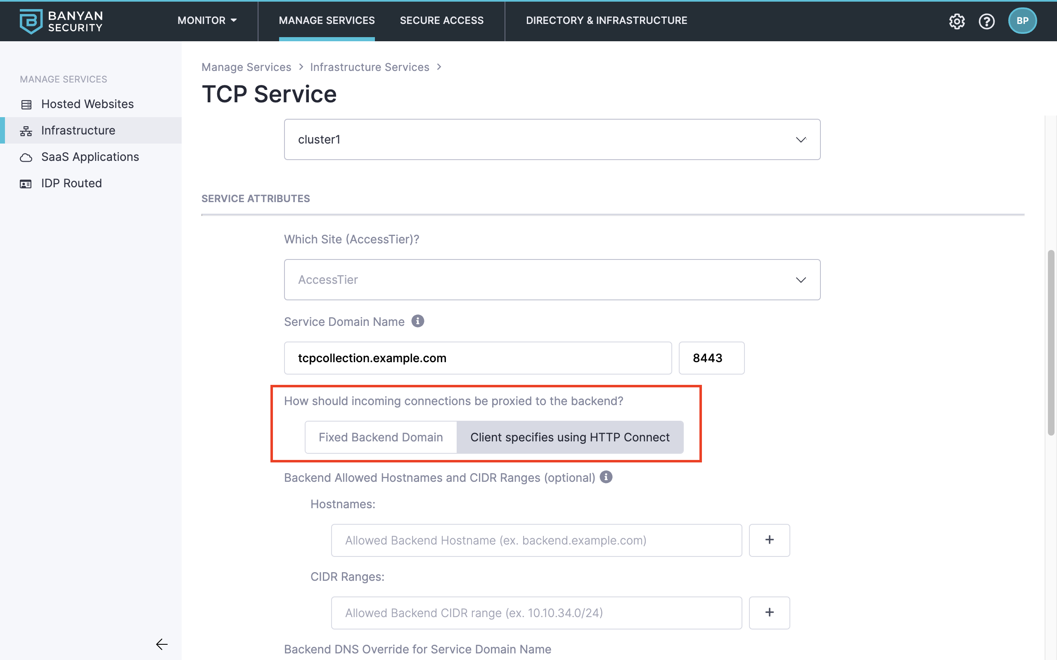The height and width of the screenshot is (660, 1057).
Task: Open the BP user avatar menu
Action: [x=1022, y=21]
